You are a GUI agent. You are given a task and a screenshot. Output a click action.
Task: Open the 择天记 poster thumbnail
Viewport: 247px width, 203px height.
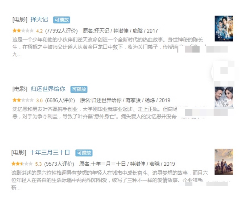[x=224, y=29]
